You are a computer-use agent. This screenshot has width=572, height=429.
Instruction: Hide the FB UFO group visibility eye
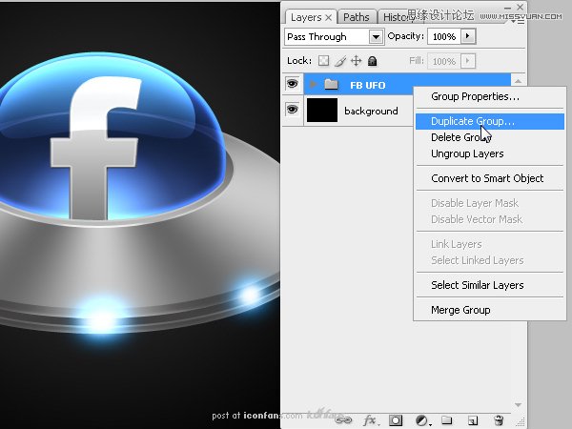tap(292, 85)
